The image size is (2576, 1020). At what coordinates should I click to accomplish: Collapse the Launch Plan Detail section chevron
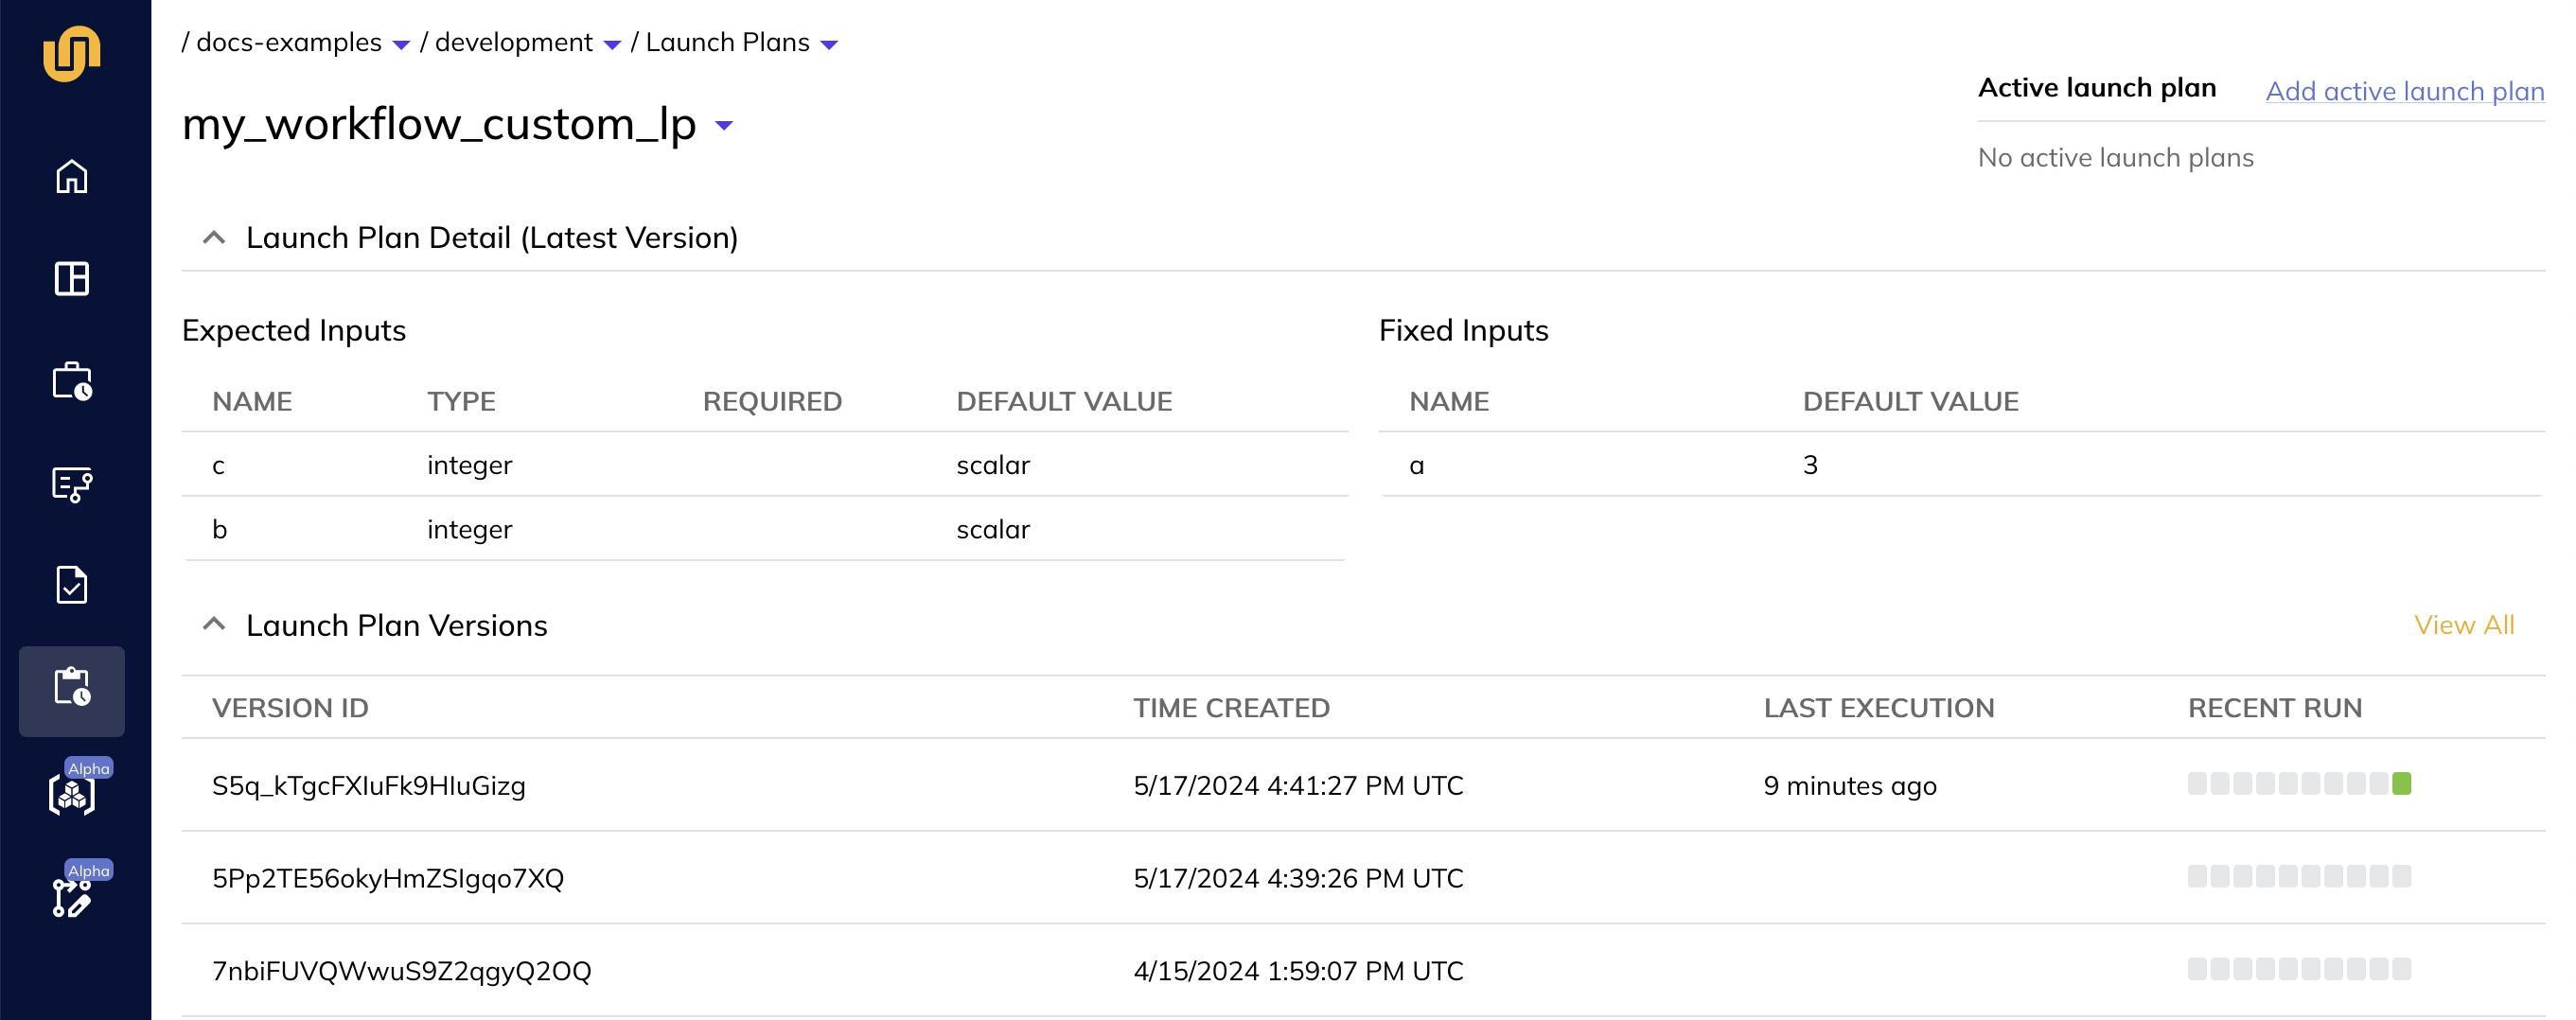coord(213,238)
